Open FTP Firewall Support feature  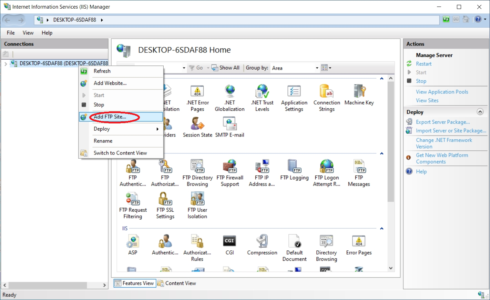pyautogui.click(x=230, y=173)
